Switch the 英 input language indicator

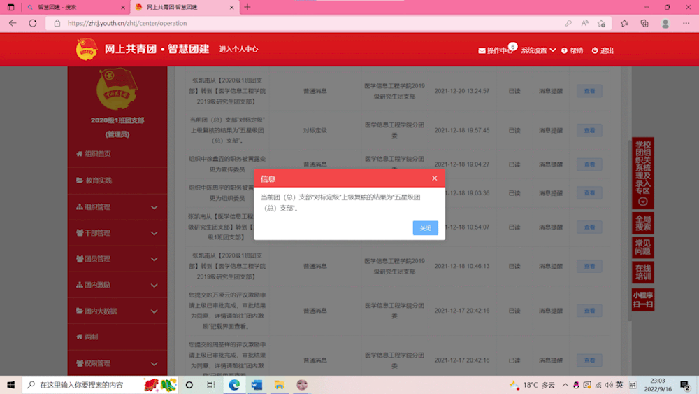tap(619, 385)
